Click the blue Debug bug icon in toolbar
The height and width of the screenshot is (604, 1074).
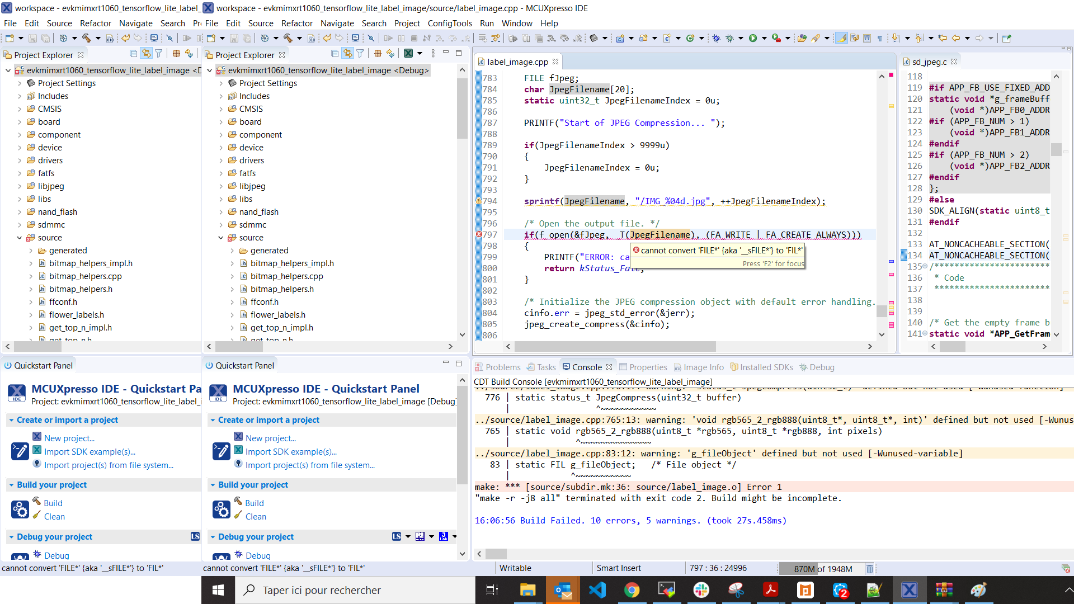pos(716,38)
